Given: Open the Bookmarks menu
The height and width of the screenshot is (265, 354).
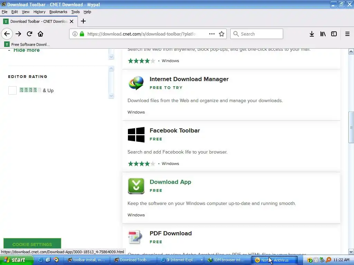Looking at the screenshot, I should [x=58, y=12].
